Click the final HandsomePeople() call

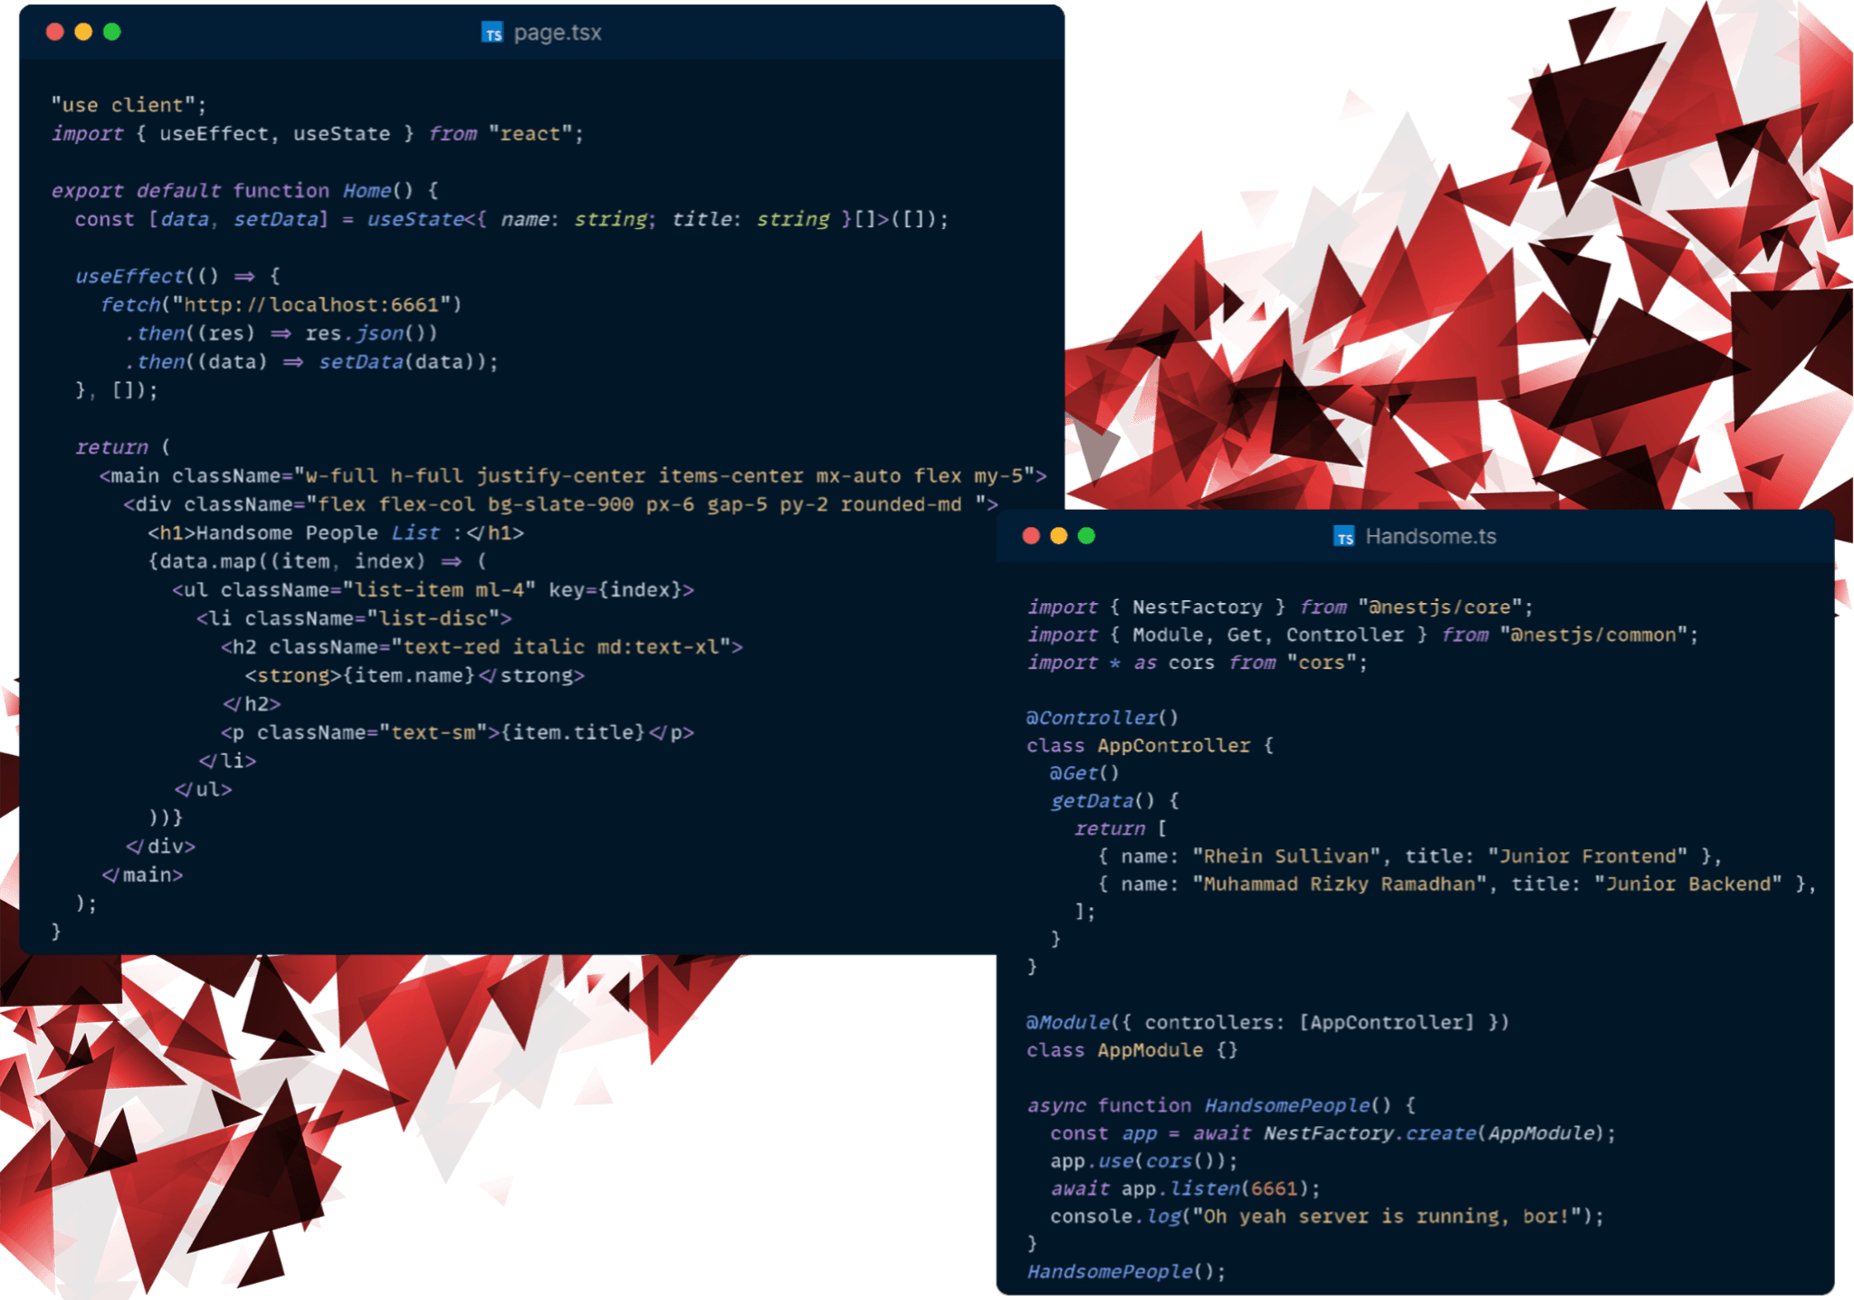pyautogui.click(x=1125, y=1272)
